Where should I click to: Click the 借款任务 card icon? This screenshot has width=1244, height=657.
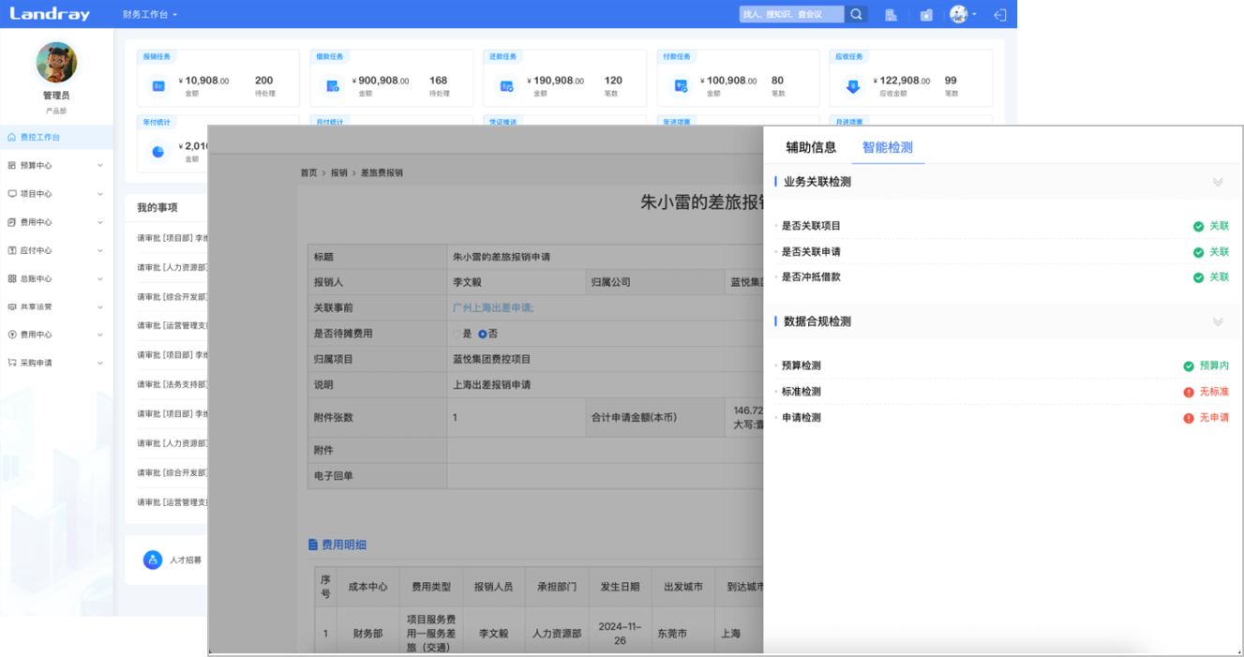tap(332, 86)
